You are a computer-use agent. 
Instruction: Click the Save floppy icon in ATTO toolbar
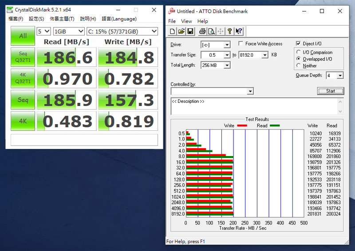[x=190, y=31]
